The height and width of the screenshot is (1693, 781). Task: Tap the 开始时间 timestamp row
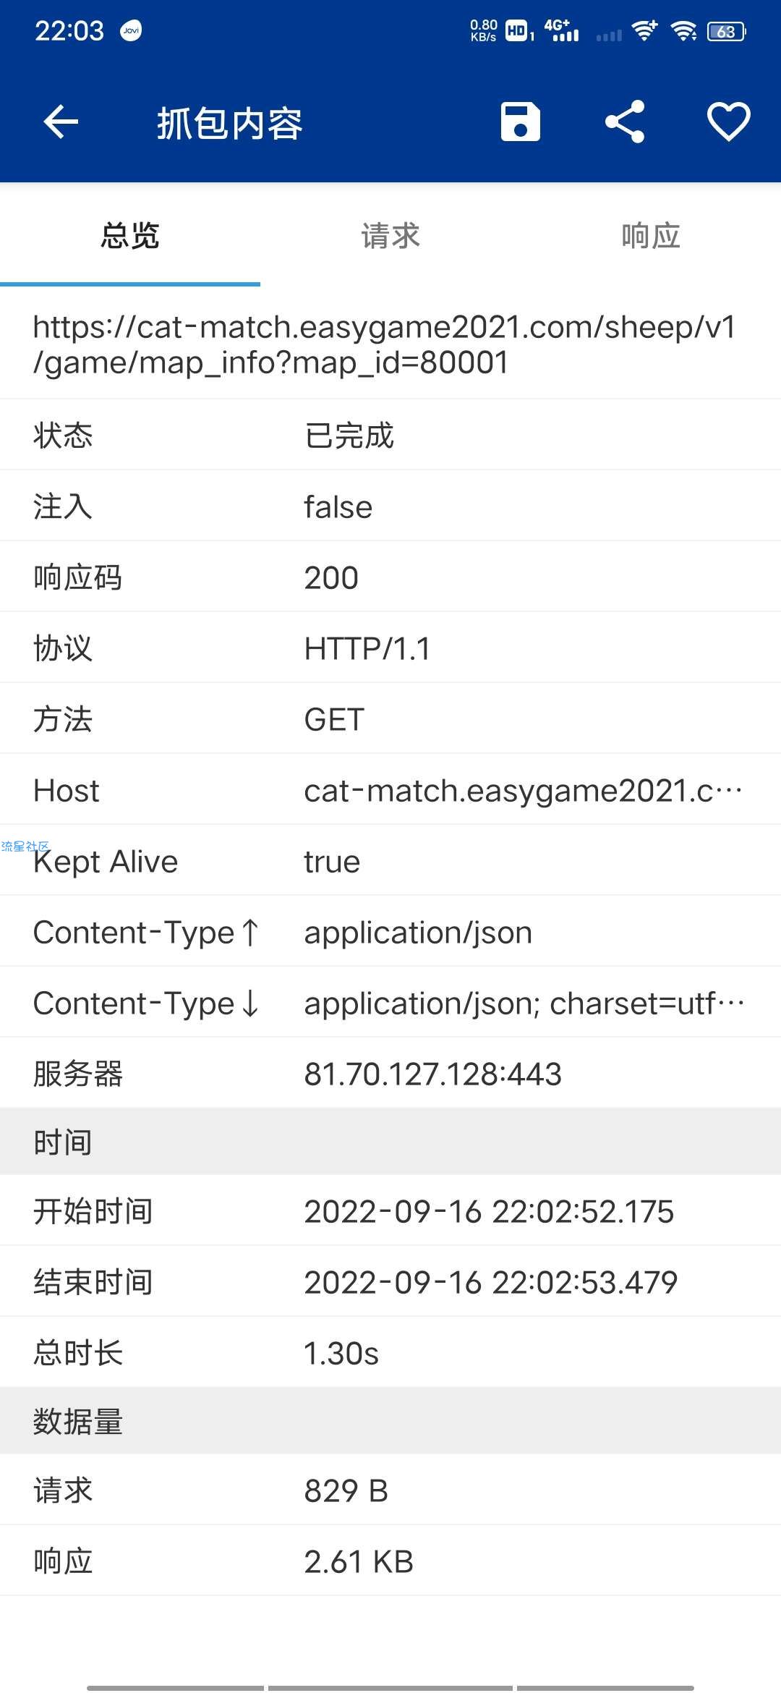pyautogui.click(x=390, y=1211)
